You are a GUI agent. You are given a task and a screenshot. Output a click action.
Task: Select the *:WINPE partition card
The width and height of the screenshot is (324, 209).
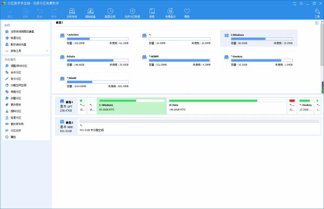pyautogui.click(x=177, y=60)
